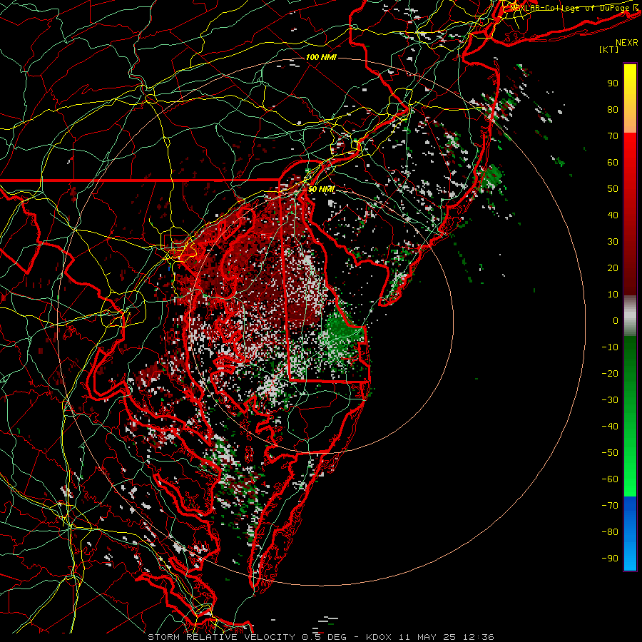Click the -70 value on velocity scale

click(x=610, y=506)
